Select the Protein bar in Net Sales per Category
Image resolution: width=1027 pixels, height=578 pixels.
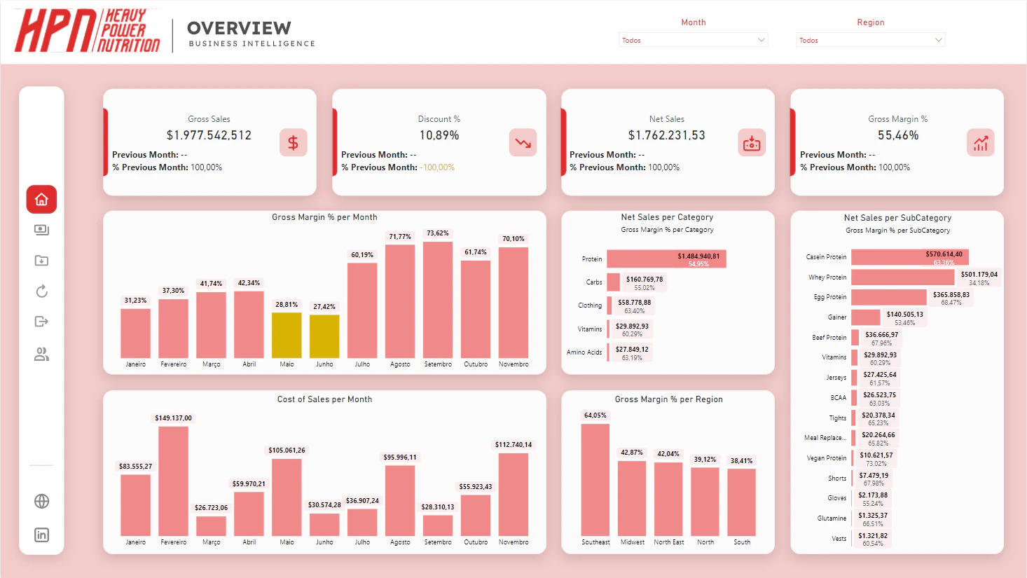tap(666, 259)
